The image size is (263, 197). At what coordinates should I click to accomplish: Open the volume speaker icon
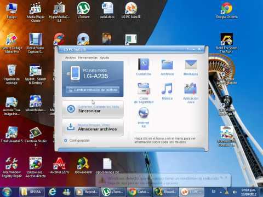click(235, 192)
